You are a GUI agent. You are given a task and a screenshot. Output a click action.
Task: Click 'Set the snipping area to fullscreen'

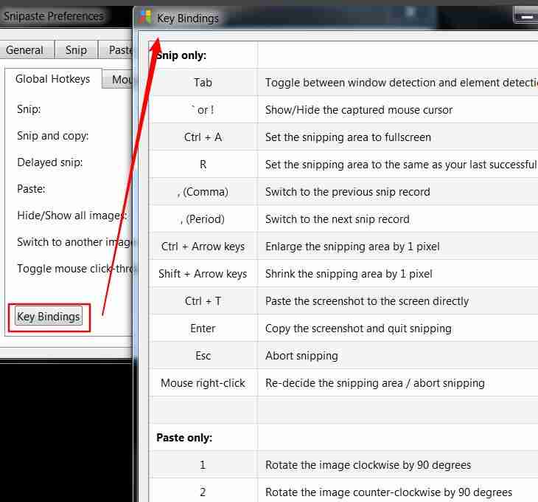[x=348, y=137]
